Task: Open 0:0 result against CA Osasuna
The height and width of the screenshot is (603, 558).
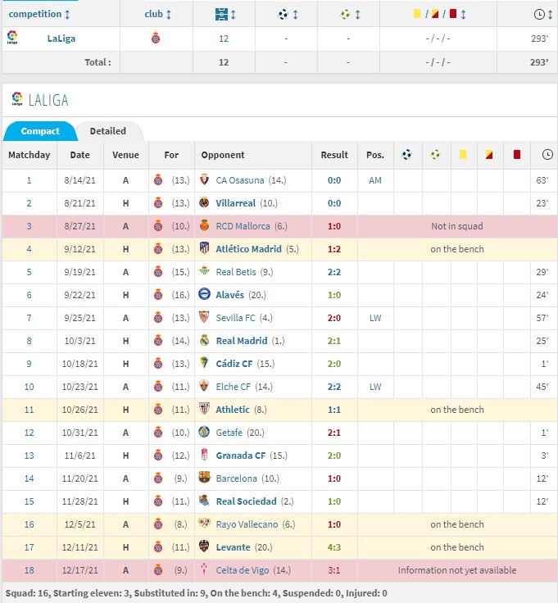Action: pos(334,180)
